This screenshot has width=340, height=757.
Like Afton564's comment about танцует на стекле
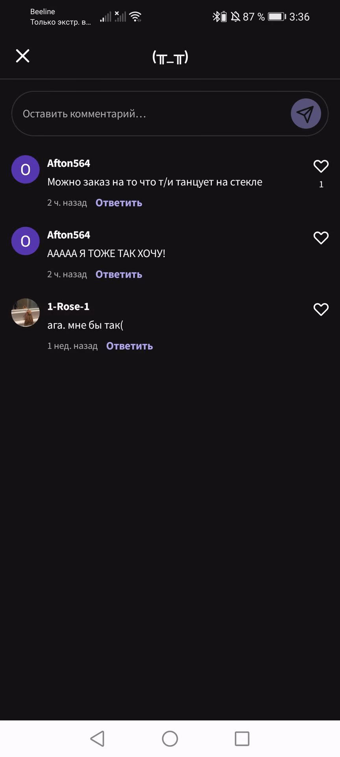click(x=321, y=166)
